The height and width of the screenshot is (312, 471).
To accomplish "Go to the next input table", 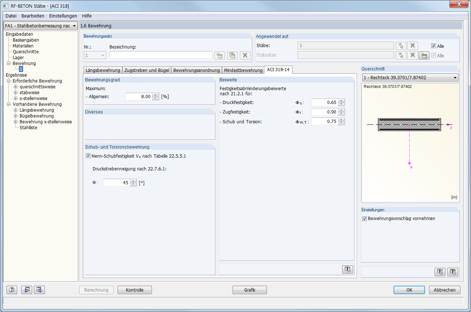I will coord(39,290).
